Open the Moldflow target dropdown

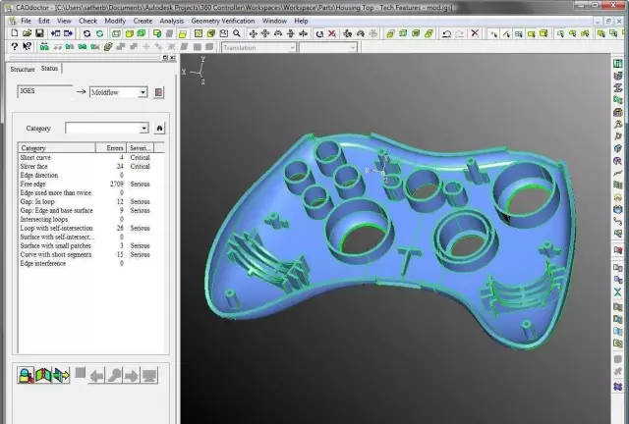tap(143, 92)
